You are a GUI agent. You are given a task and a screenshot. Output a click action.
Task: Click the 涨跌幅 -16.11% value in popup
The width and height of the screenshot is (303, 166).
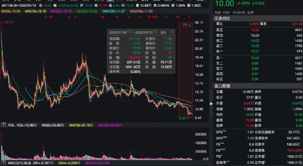coord(134,39)
